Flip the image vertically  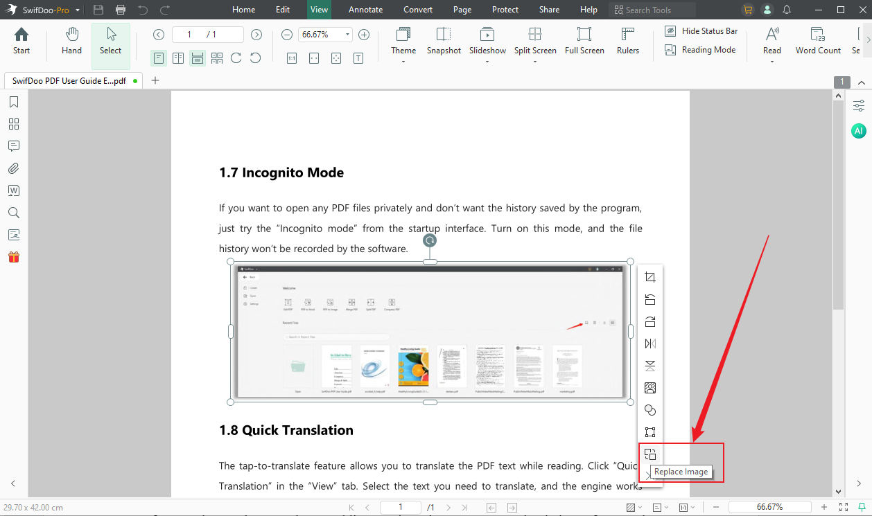(649, 366)
